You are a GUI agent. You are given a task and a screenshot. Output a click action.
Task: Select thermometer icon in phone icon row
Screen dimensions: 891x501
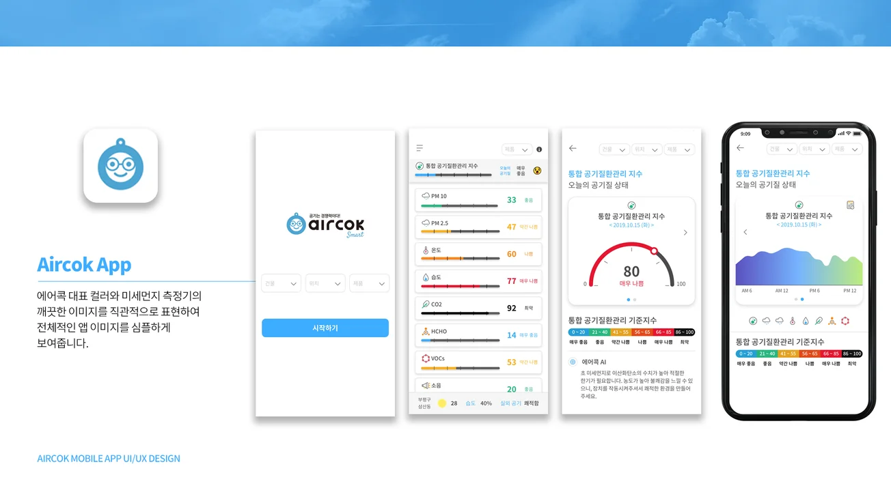click(x=793, y=321)
